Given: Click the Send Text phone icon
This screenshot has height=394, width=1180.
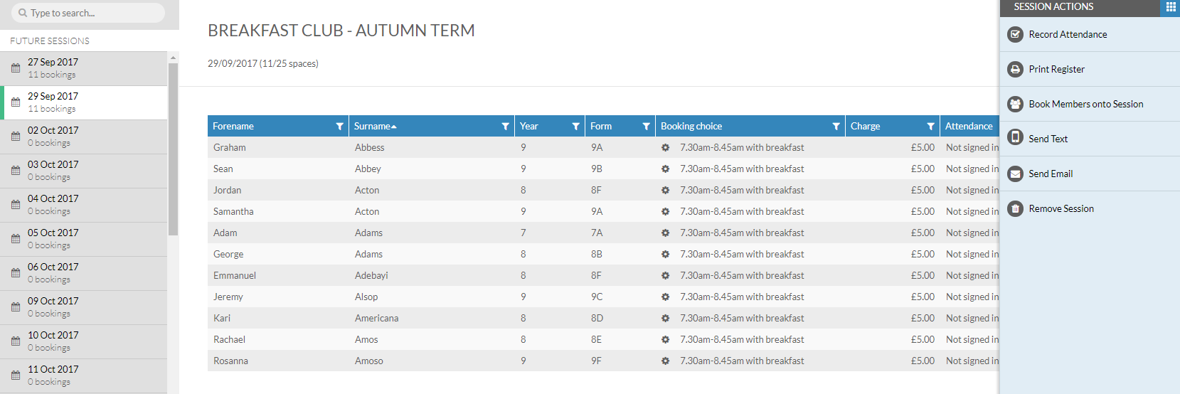Looking at the screenshot, I should click(1016, 138).
